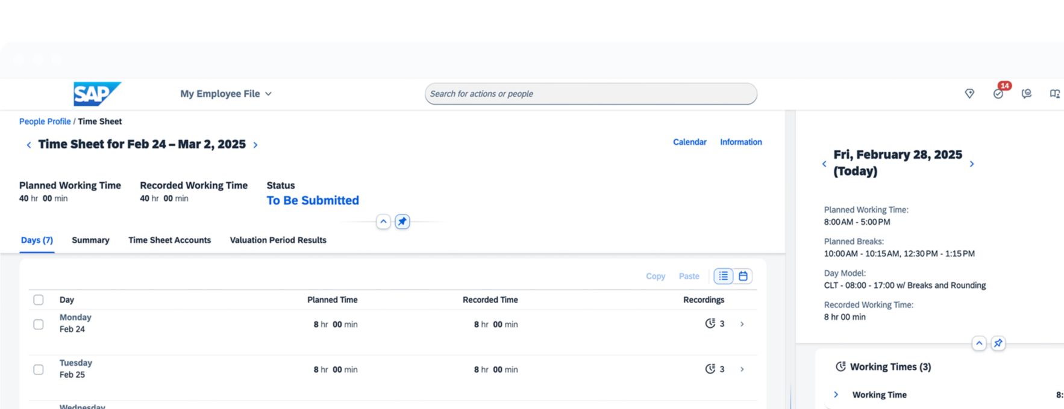Check the Monday Feb 24 checkbox
The image size is (1064, 409).
pos(39,324)
